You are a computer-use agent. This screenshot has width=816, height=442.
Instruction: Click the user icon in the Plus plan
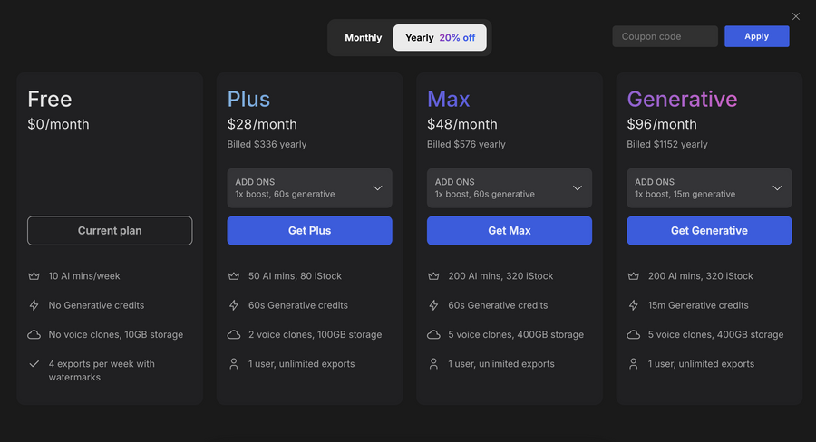click(x=233, y=364)
